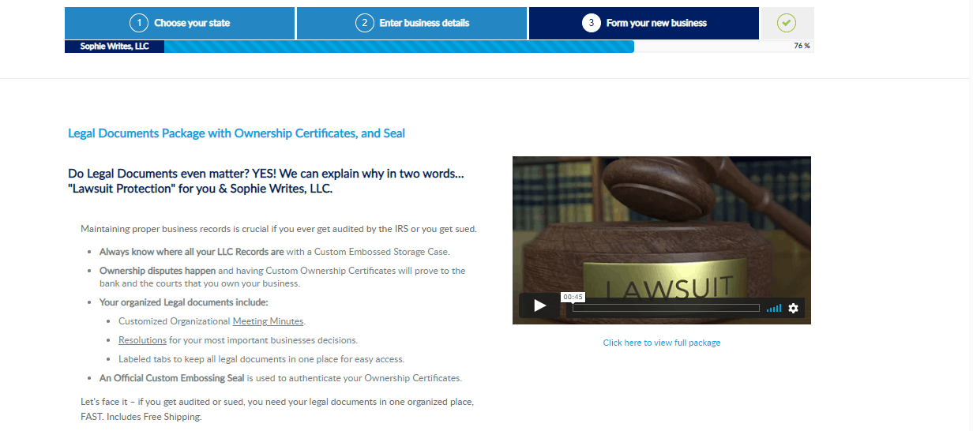
Task: Open the Resolutions link
Action: click(142, 340)
